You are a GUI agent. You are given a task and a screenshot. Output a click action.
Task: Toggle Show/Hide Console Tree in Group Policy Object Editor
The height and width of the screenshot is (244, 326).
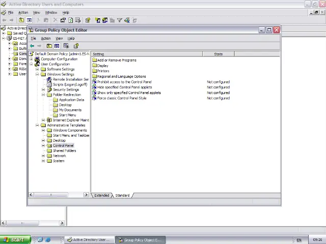pos(57,46)
